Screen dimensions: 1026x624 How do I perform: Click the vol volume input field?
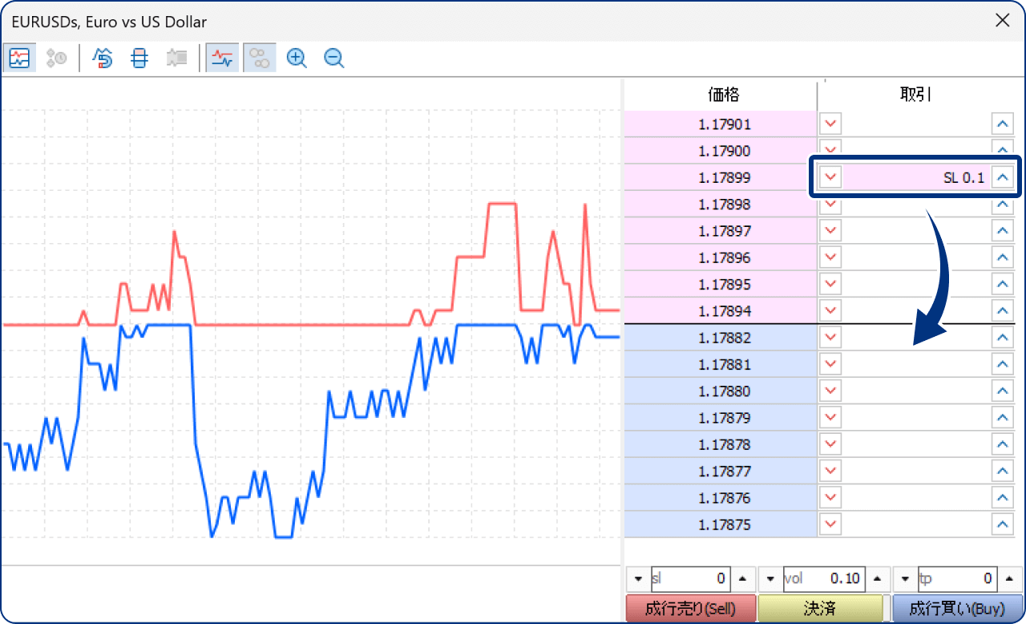[x=822, y=579]
